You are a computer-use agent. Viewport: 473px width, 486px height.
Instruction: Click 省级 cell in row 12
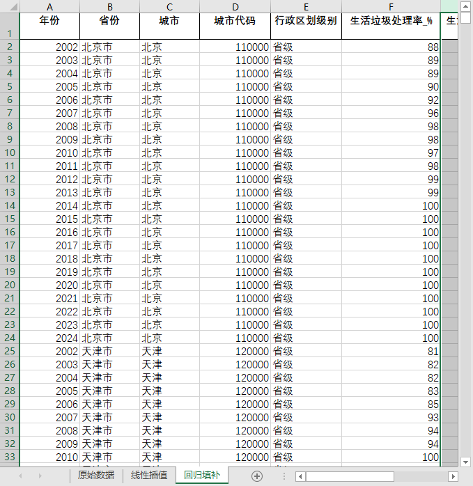tap(306, 179)
